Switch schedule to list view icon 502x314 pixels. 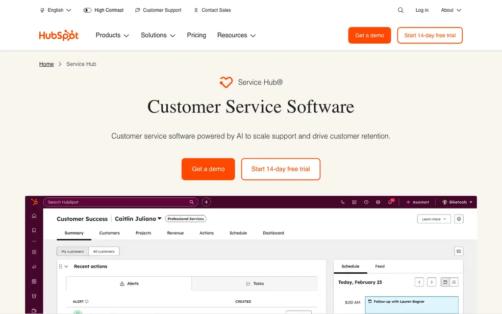pos(454,282)
